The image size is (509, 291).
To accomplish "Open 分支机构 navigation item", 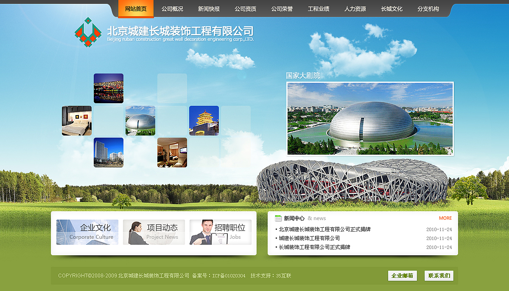I will [x=428, y=9].
